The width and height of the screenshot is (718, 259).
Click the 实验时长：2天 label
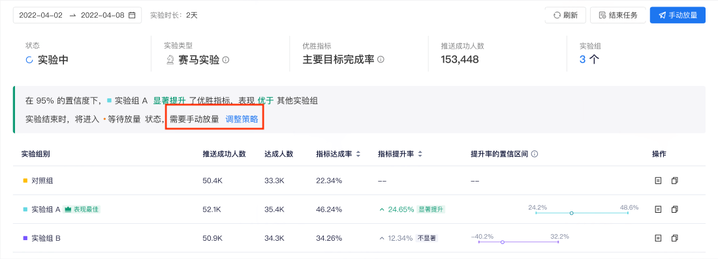click(174, 15)
